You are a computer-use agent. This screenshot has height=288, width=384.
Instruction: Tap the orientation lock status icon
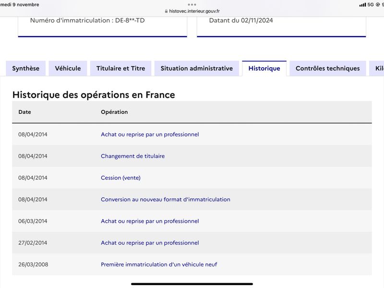(x=378, y=5)
